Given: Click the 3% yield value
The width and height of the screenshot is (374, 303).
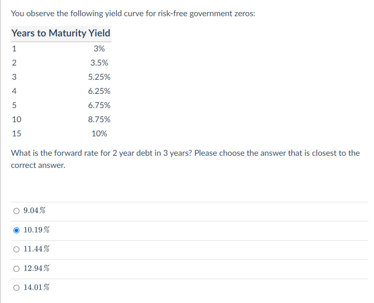Looking at the screenshot, I should (x=100, y=48).
